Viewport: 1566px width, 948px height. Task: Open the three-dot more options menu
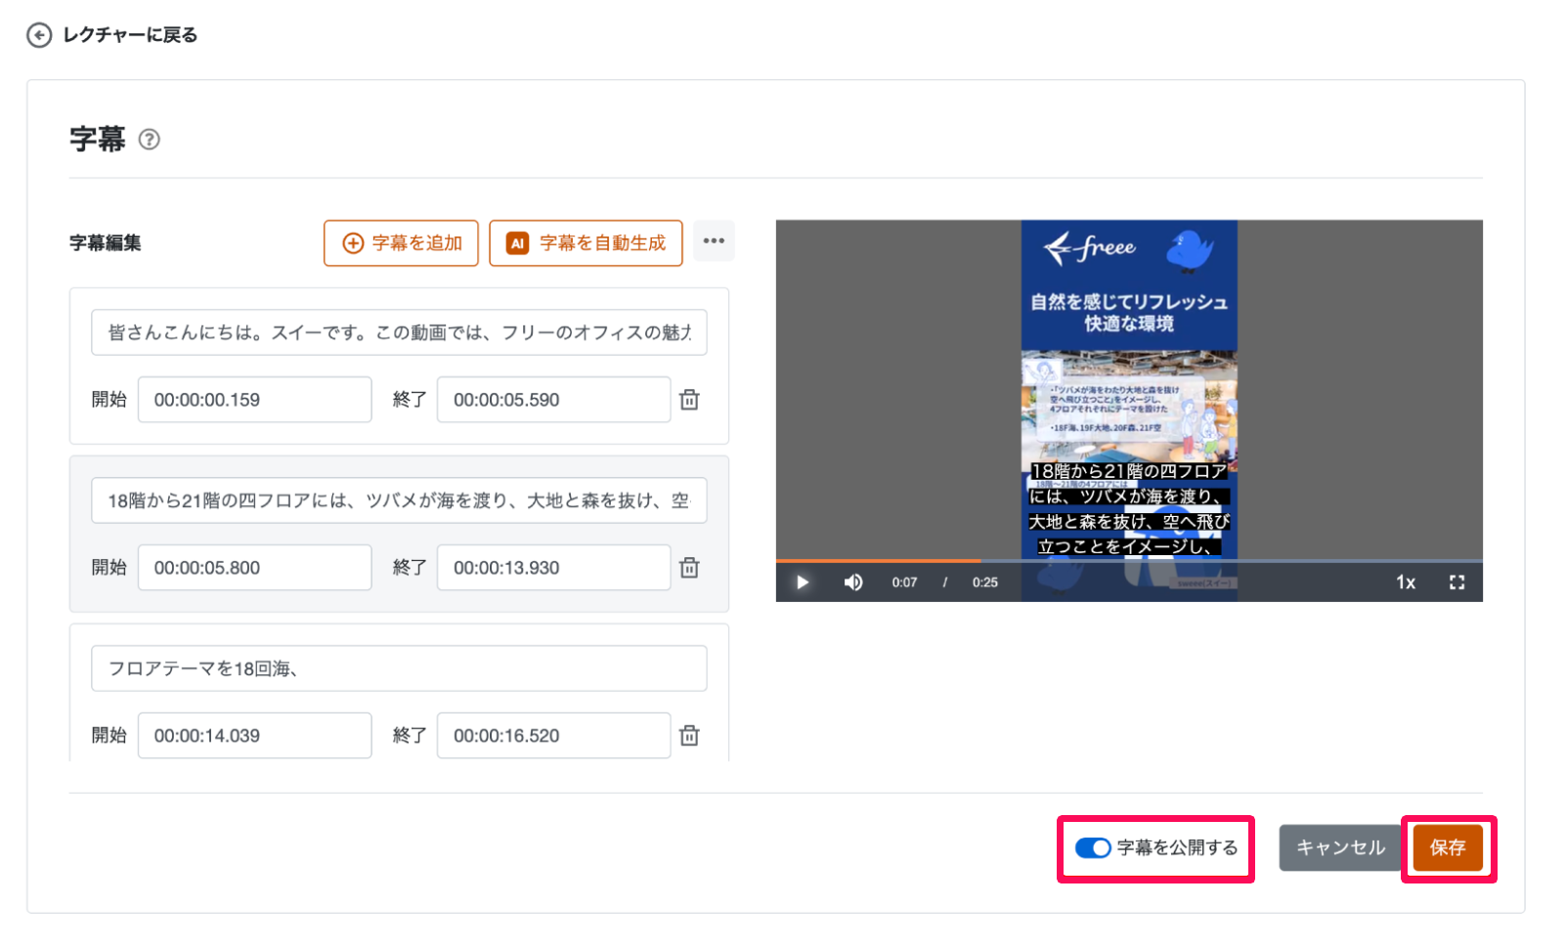tap(714, 240)
